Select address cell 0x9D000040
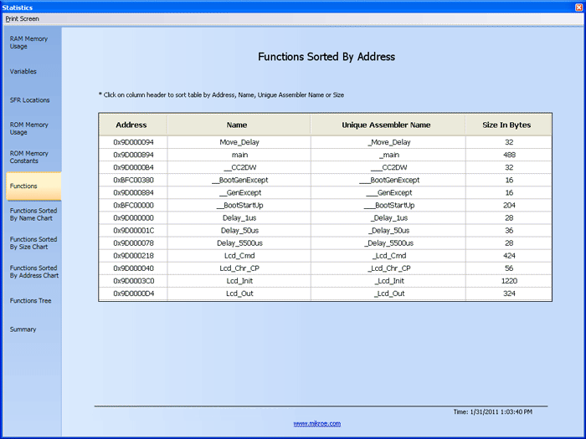 click(133, 268)
